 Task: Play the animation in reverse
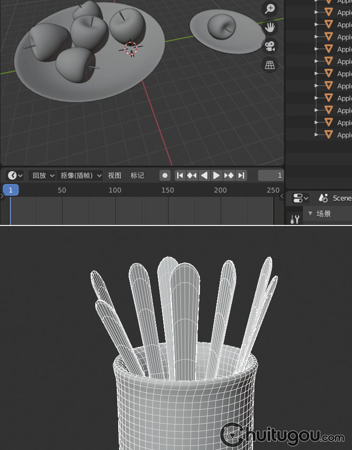tap(204, 175)
